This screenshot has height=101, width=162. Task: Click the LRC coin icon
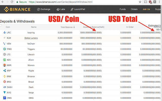(x=5, y=33)
